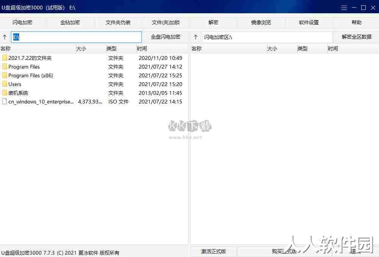Minimize the application window
Image resolution: width=379 pixels, height=257 pixels.
point(354,8)
